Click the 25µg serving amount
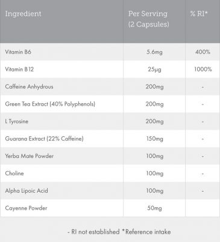220x242 pixels. [x=154, y=70]
